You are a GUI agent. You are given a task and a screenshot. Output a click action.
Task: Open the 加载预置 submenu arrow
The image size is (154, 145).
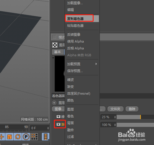(x=96, y=64)
